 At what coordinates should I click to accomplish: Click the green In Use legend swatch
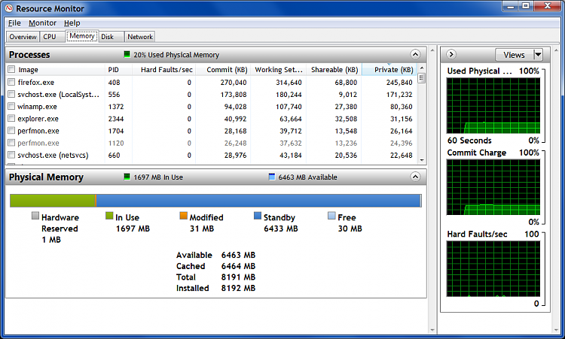click(x=109, y=216)
